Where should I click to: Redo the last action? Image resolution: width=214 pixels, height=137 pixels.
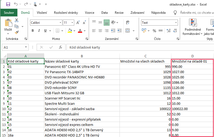tap(26, 4)
